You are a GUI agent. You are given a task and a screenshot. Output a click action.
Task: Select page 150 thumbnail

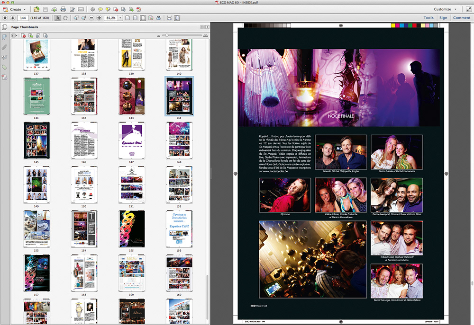pos(84,184)
